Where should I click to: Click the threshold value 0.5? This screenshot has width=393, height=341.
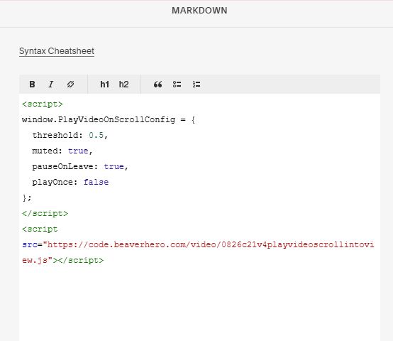click(x=96, y=135)
